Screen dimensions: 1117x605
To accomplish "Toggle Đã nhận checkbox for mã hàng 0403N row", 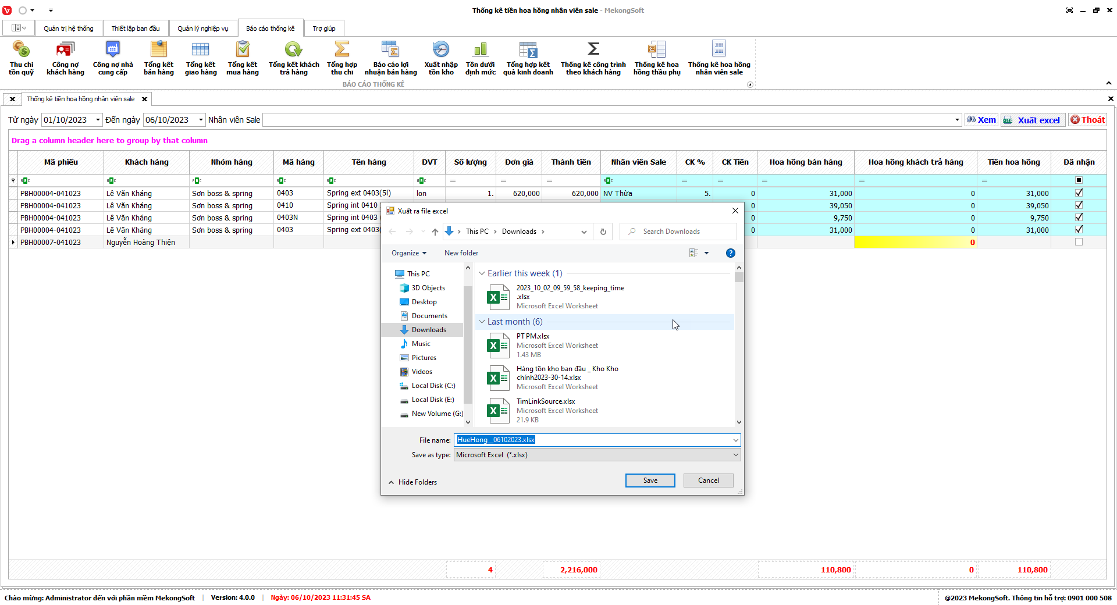I will 1079,218.
